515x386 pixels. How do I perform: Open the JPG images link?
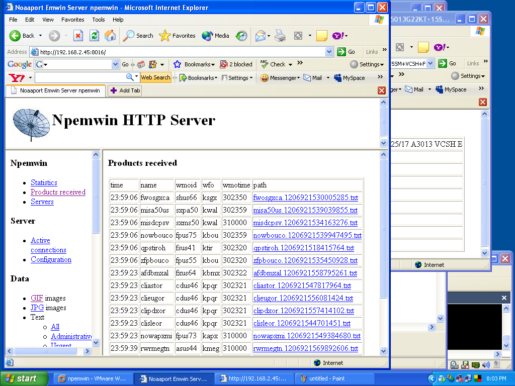tap(37, 308)
